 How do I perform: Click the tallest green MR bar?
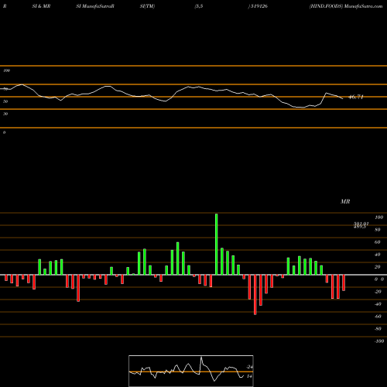(x=216, y=244)
